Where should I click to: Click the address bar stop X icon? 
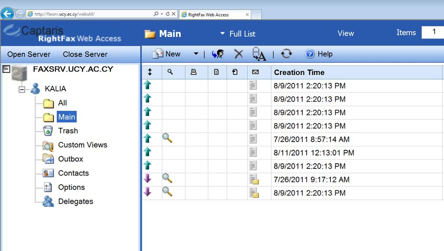pos(173,13)
